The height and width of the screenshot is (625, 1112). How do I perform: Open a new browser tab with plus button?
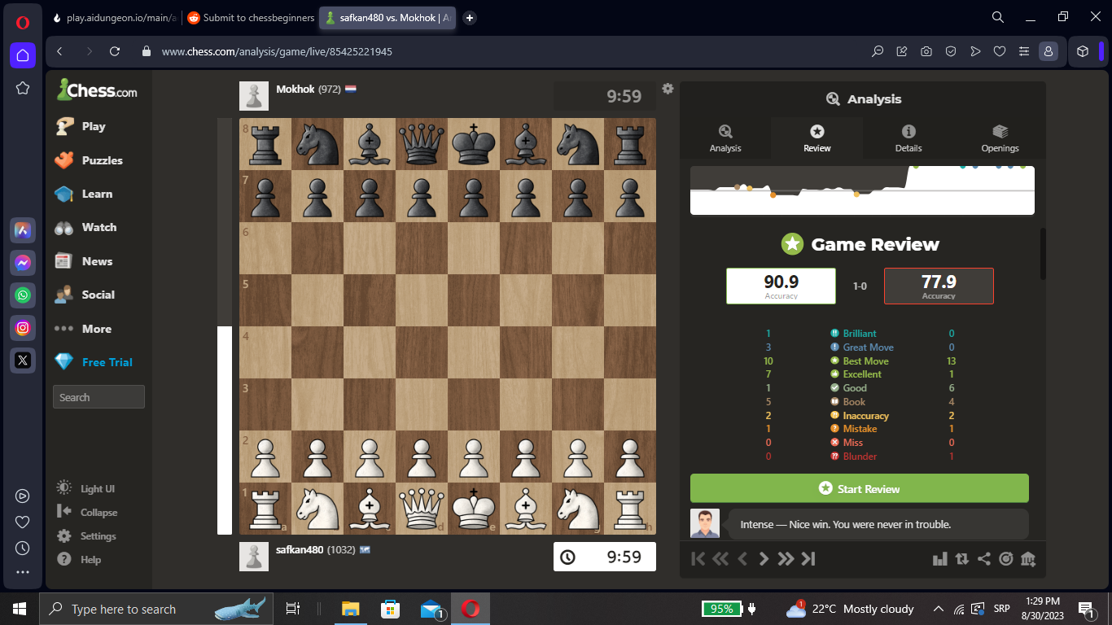tap(470, 17)
